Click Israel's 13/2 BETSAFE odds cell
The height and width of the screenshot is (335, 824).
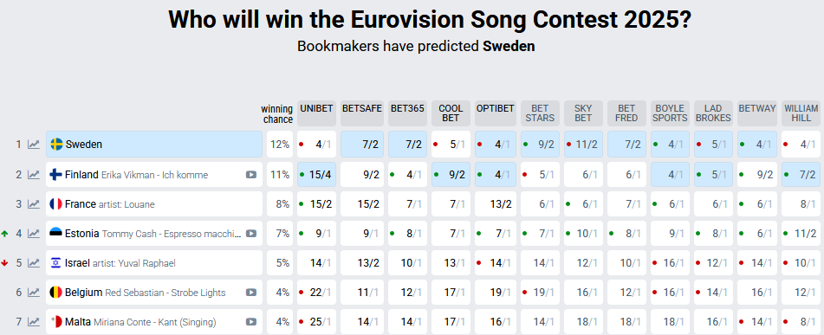362,263
